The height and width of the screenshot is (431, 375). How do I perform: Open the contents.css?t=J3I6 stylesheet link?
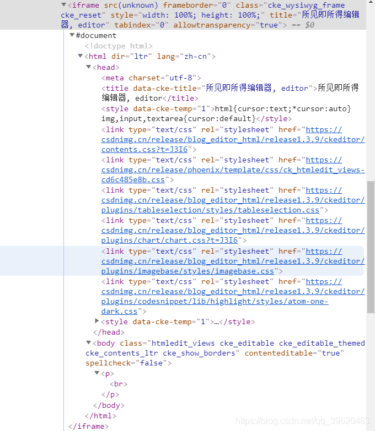click(233, 140)
